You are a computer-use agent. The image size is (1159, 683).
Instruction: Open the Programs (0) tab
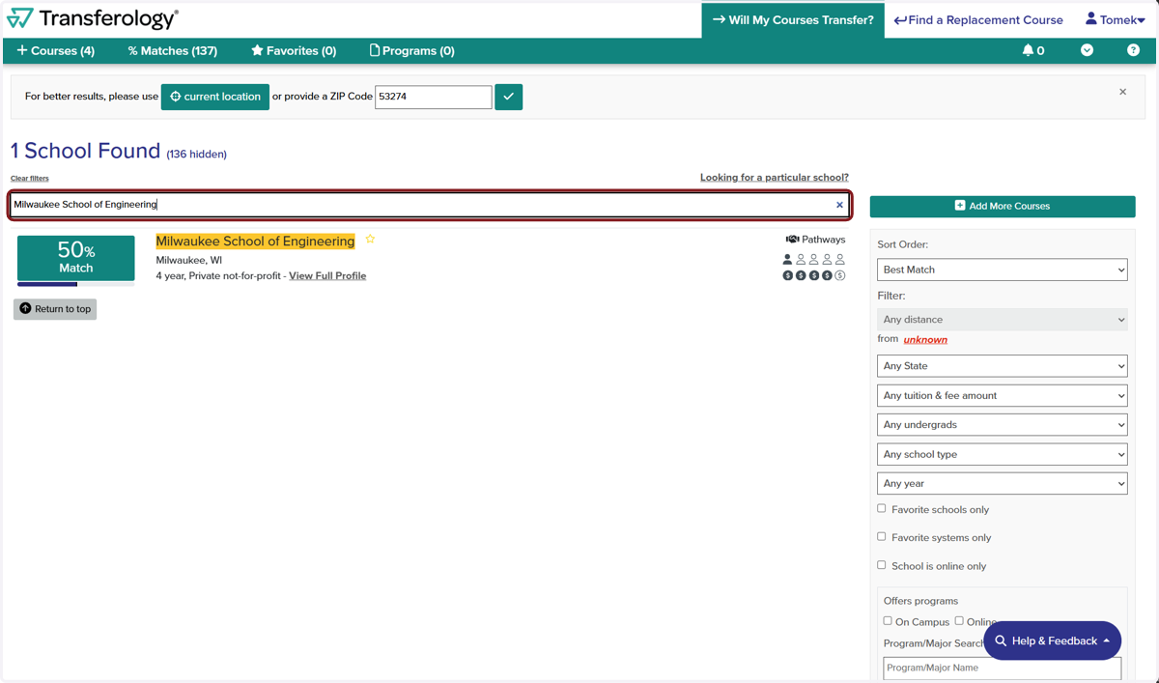[x=412, y=50]
